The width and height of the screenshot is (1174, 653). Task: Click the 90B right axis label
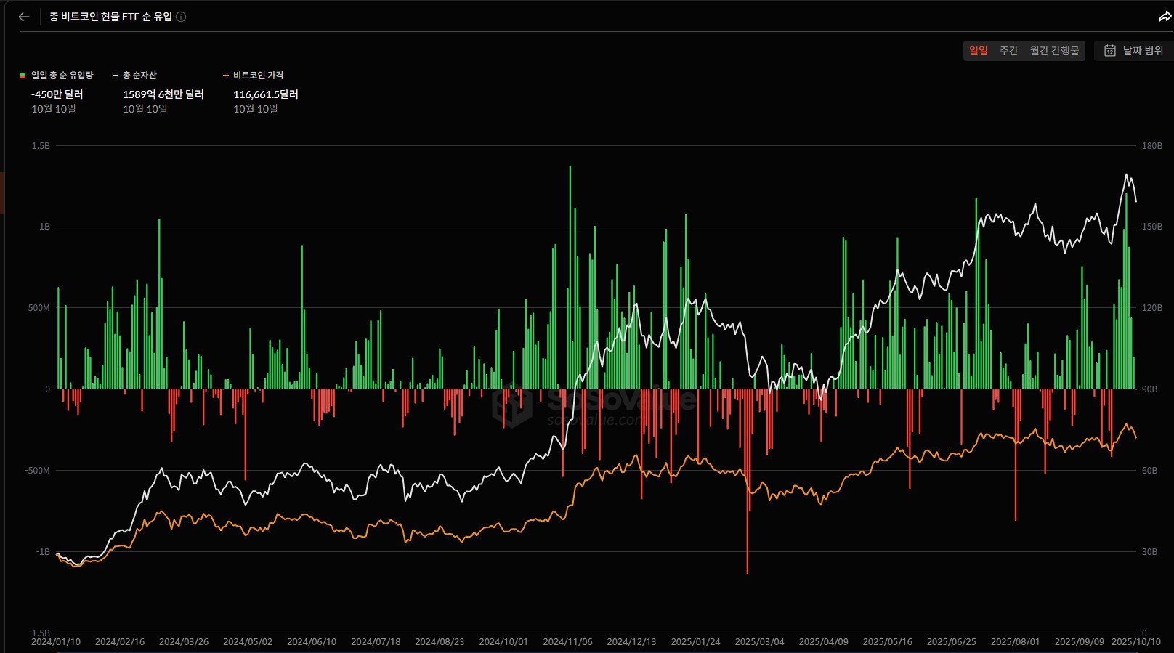click(x=1149, y=389)
